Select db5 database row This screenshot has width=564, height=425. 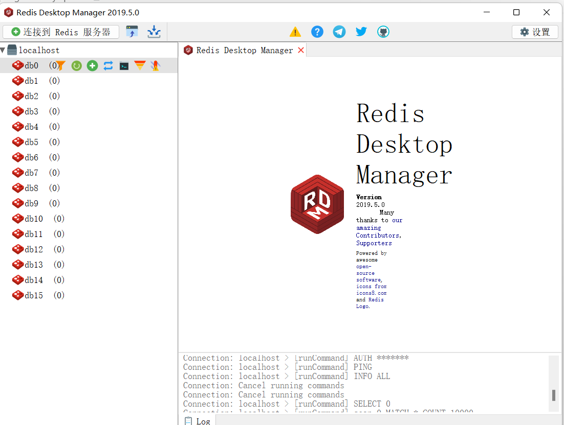coord(89,142)
